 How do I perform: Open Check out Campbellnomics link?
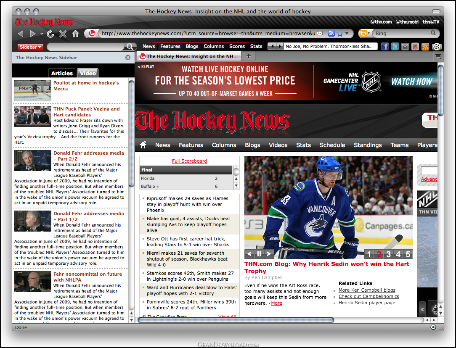pyautogui.click(x=369, y=296)
